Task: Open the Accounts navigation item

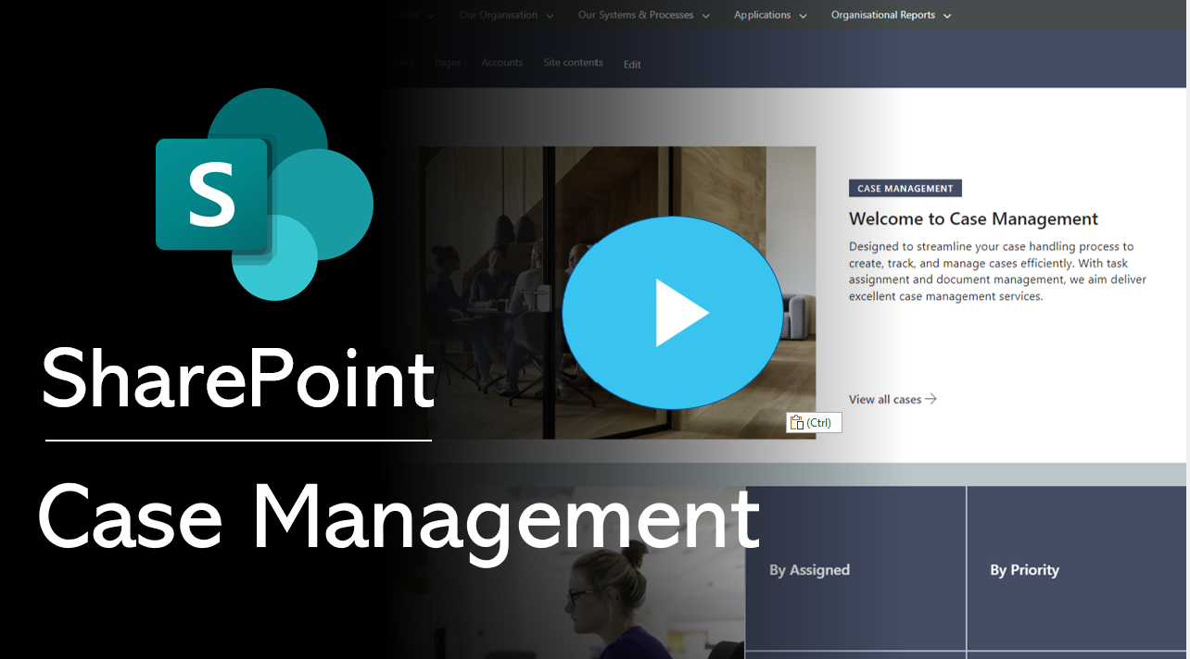Action: [501, 62]
